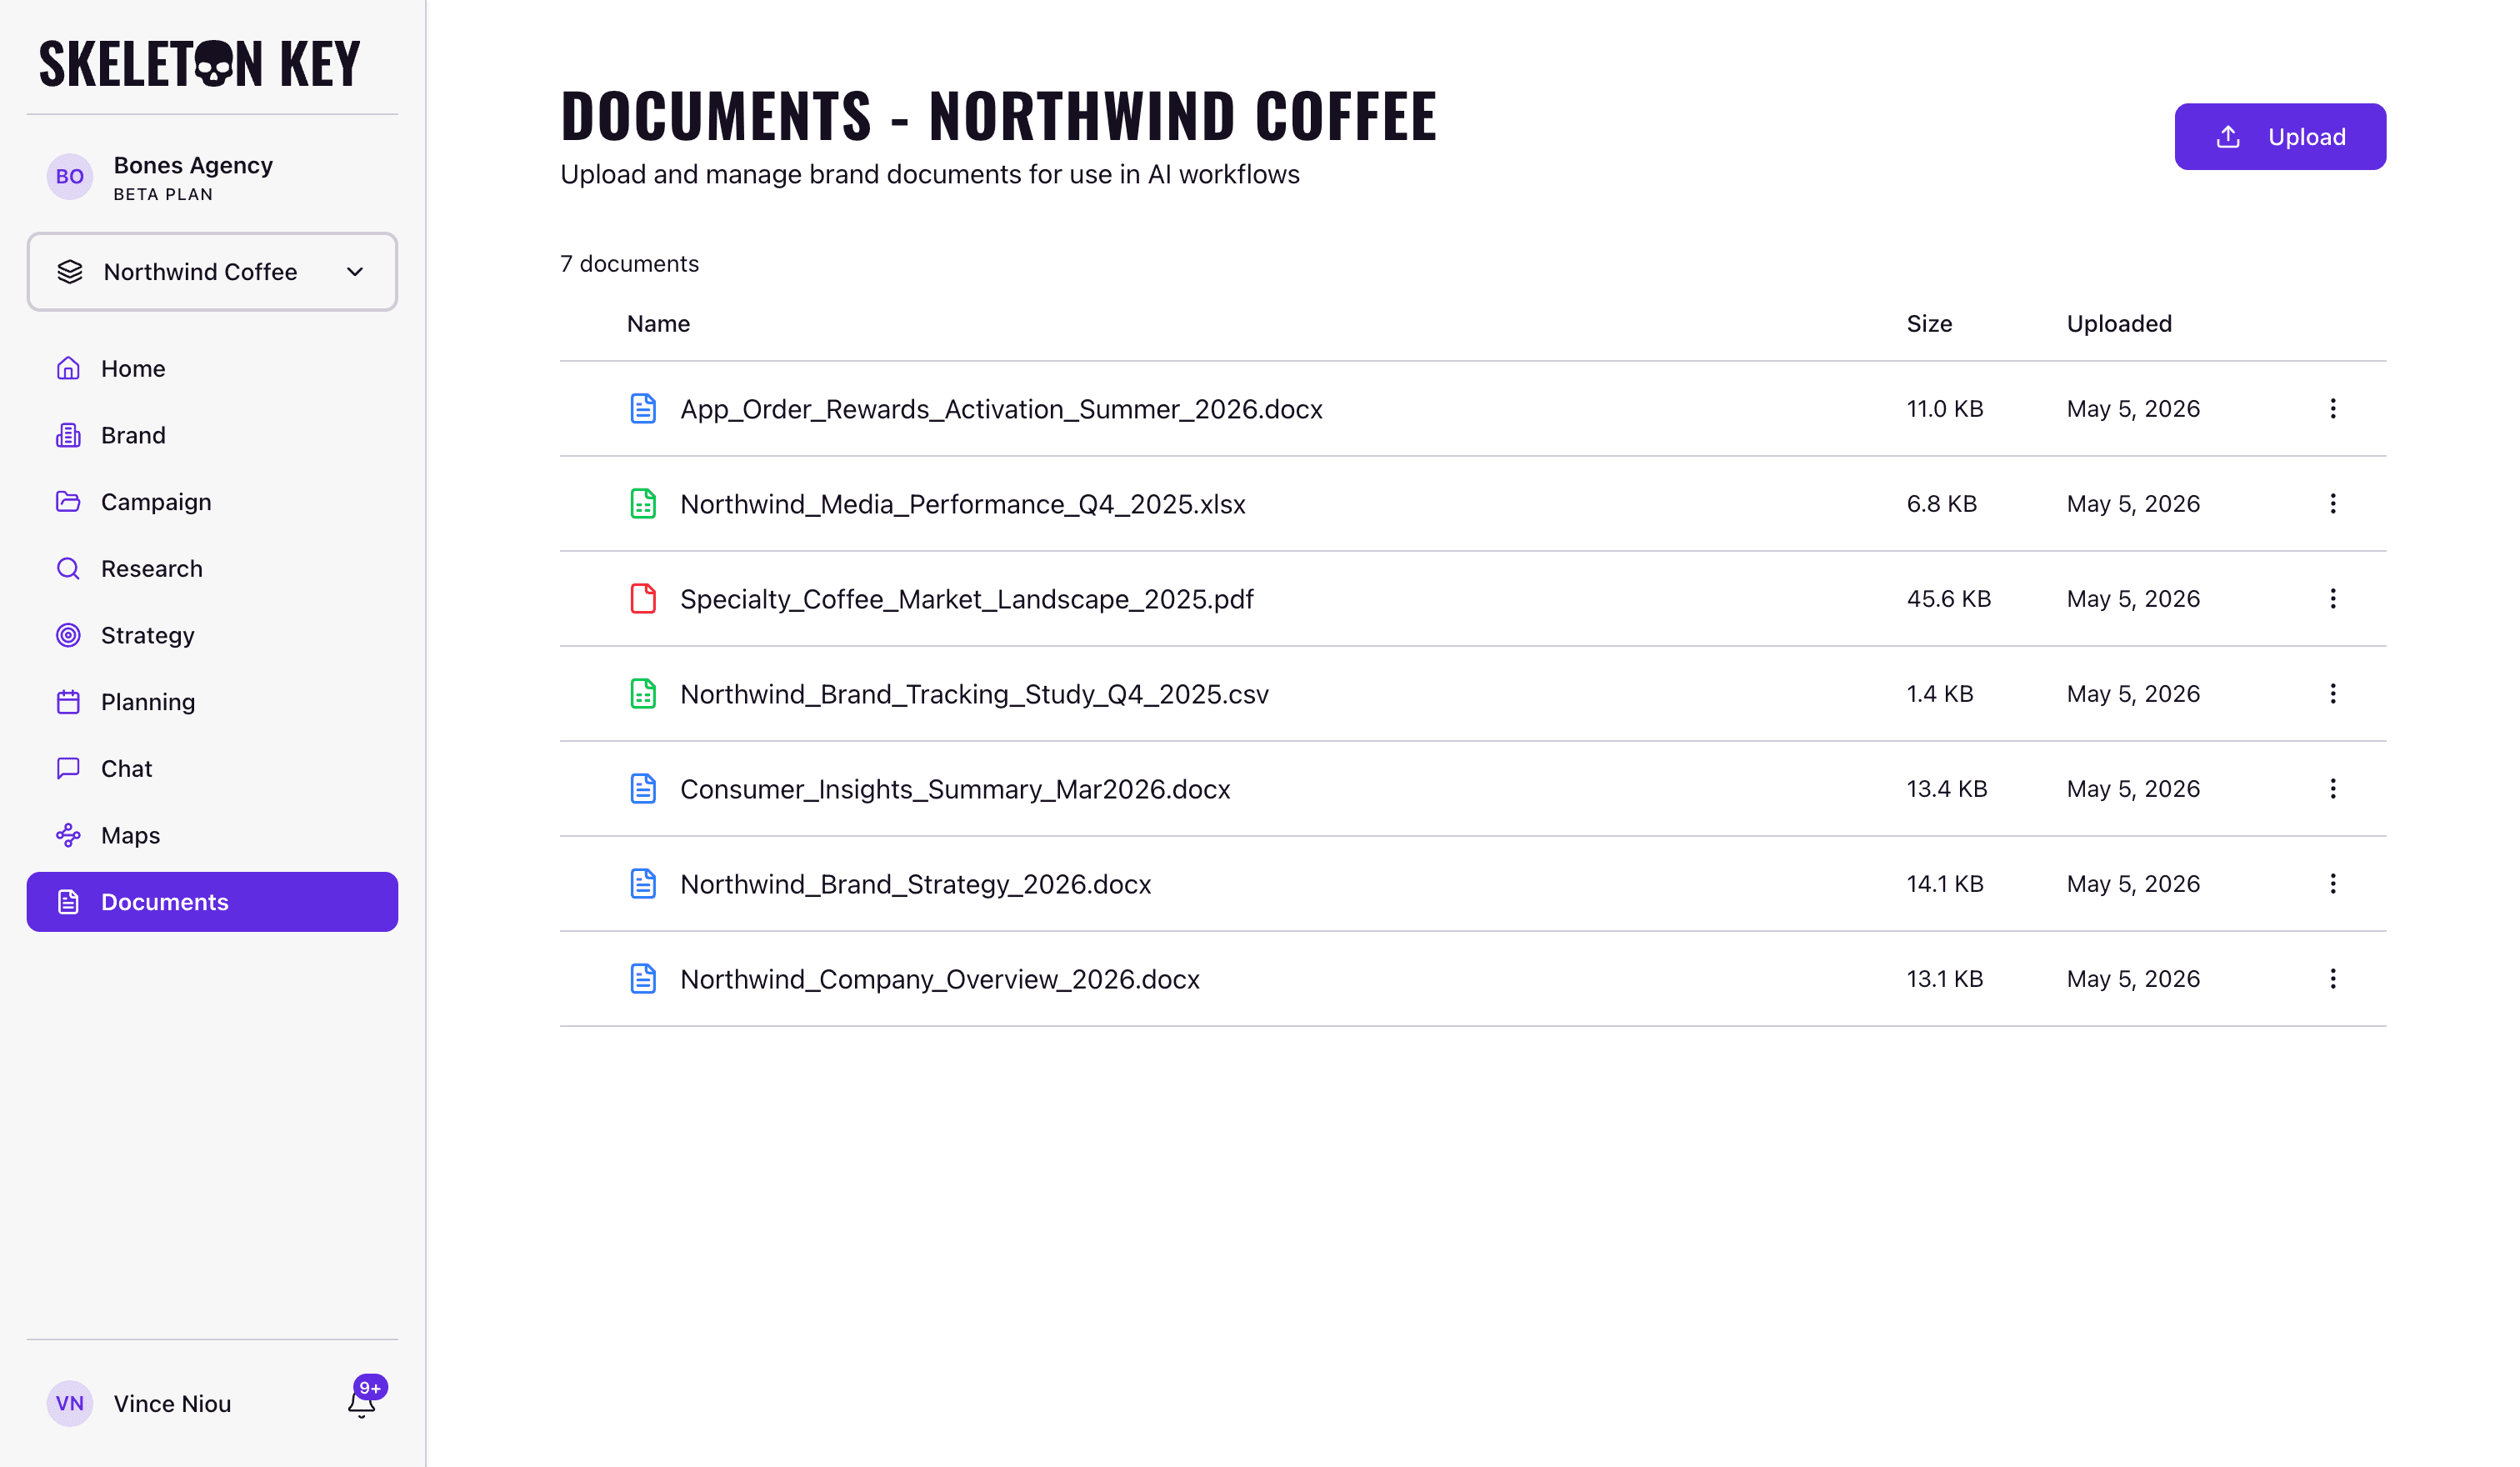Open options menu for App_Order_Rewards_Activation_Summer_2026.docx
Viewport: 2520px width, 1467px height.
click(x=2332, y=409)
